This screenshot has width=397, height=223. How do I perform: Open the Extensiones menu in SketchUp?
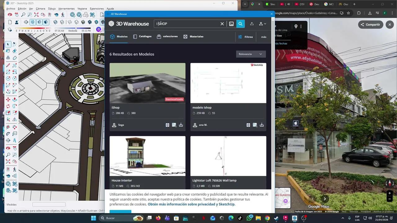click(x=97, y=9)
